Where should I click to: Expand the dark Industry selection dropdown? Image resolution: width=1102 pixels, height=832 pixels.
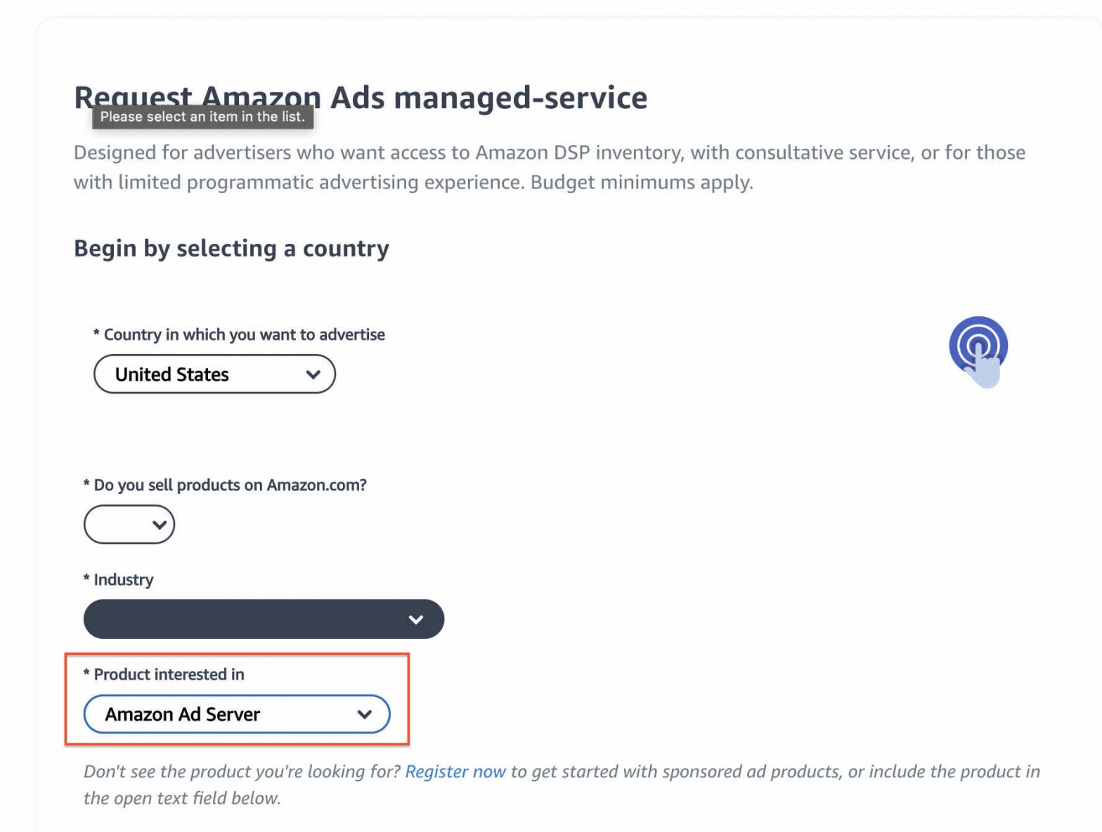click(264, 619)
